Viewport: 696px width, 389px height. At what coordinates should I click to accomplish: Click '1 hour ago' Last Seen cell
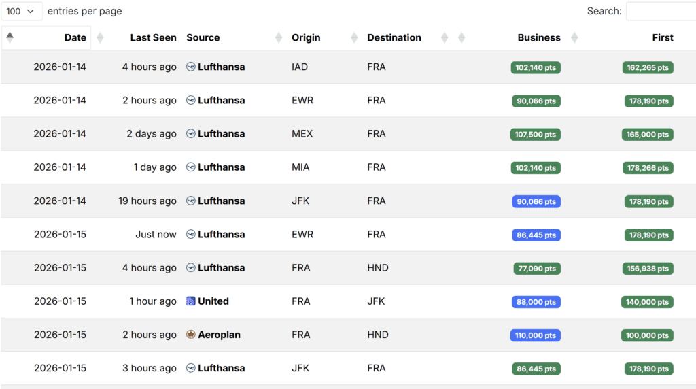coord(153,301)
